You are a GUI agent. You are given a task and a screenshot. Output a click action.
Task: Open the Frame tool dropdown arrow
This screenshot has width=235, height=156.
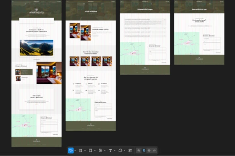coord(85,151)
